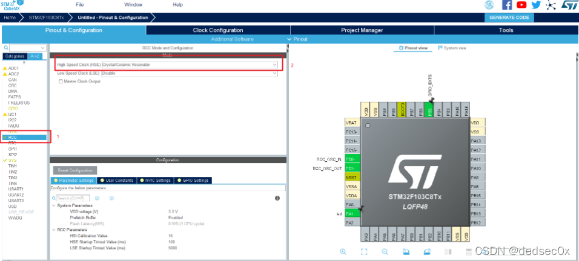Open the GPIO Settings tab
This screenshot has width=579, height=261.
coord(193,181)
